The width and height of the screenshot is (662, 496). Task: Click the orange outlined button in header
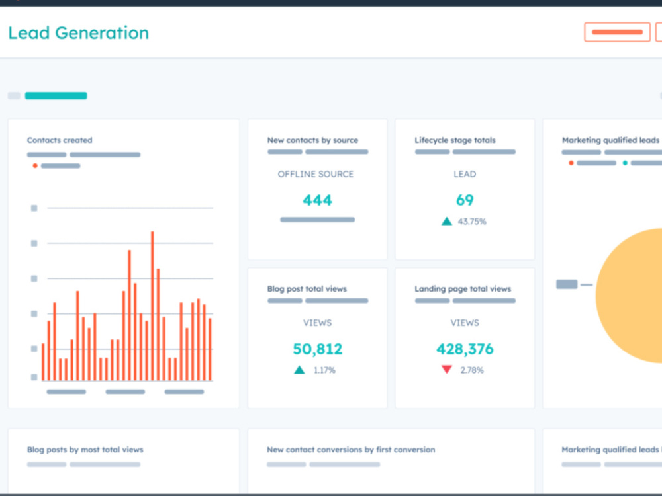617,32
